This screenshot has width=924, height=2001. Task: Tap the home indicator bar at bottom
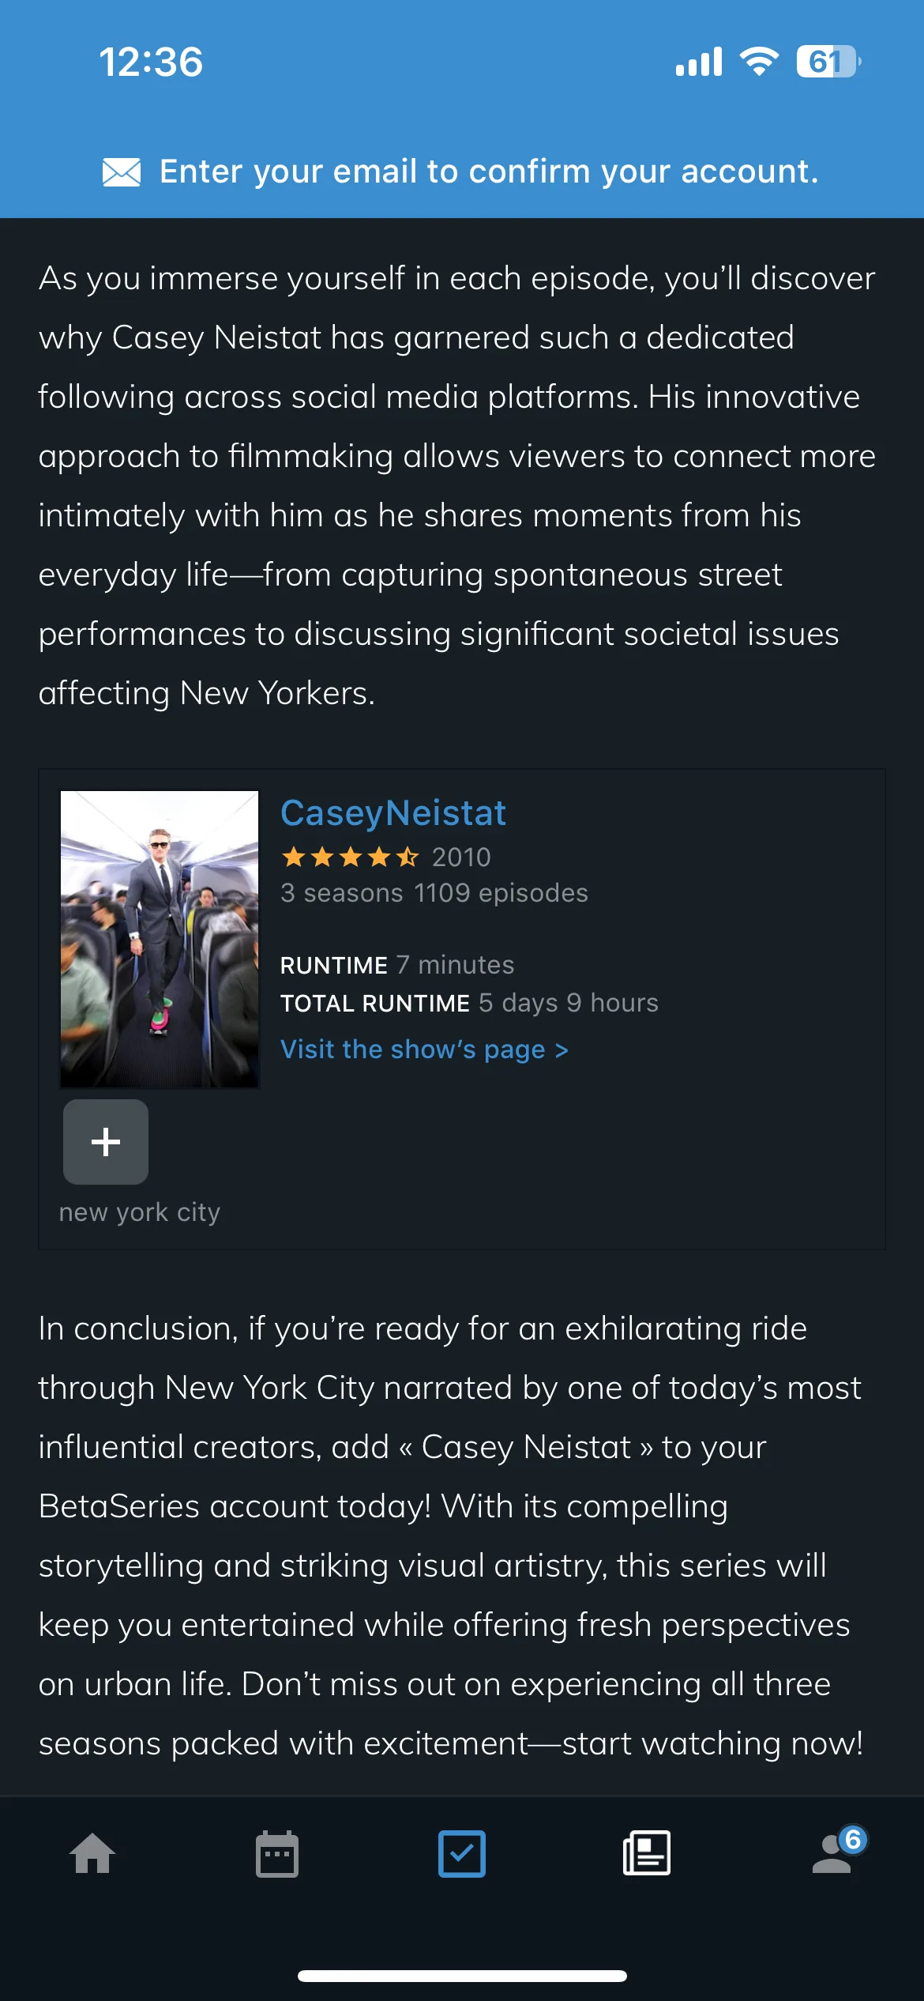[x=462, y=1976]
